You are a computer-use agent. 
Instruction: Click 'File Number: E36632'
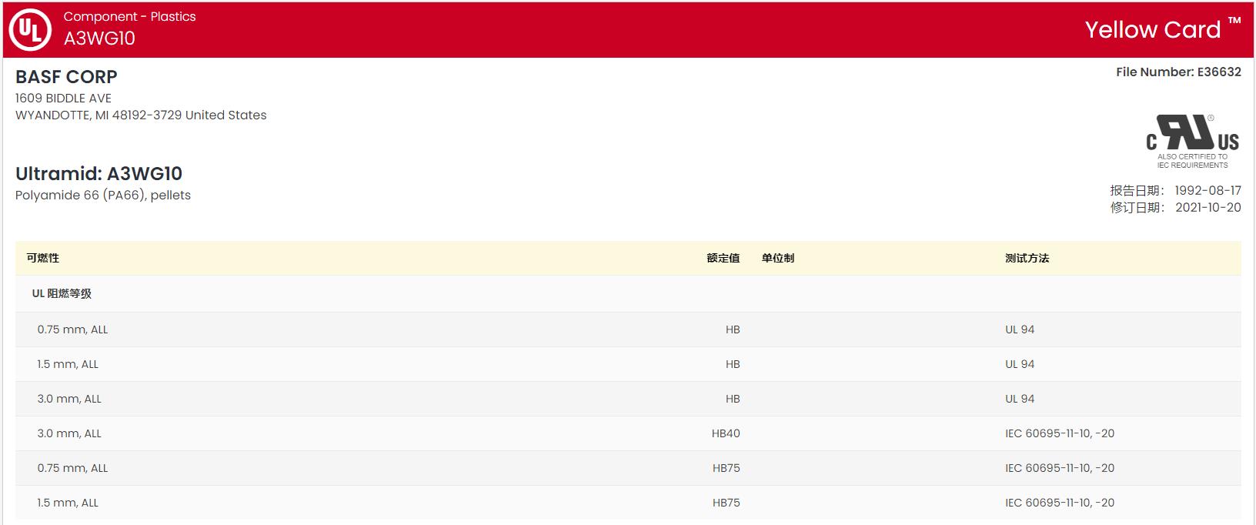[x=1178, y=72]
